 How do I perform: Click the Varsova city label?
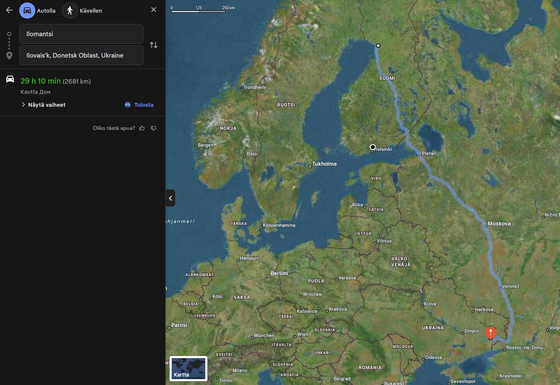pyautogui.click(x=347, y=278)
